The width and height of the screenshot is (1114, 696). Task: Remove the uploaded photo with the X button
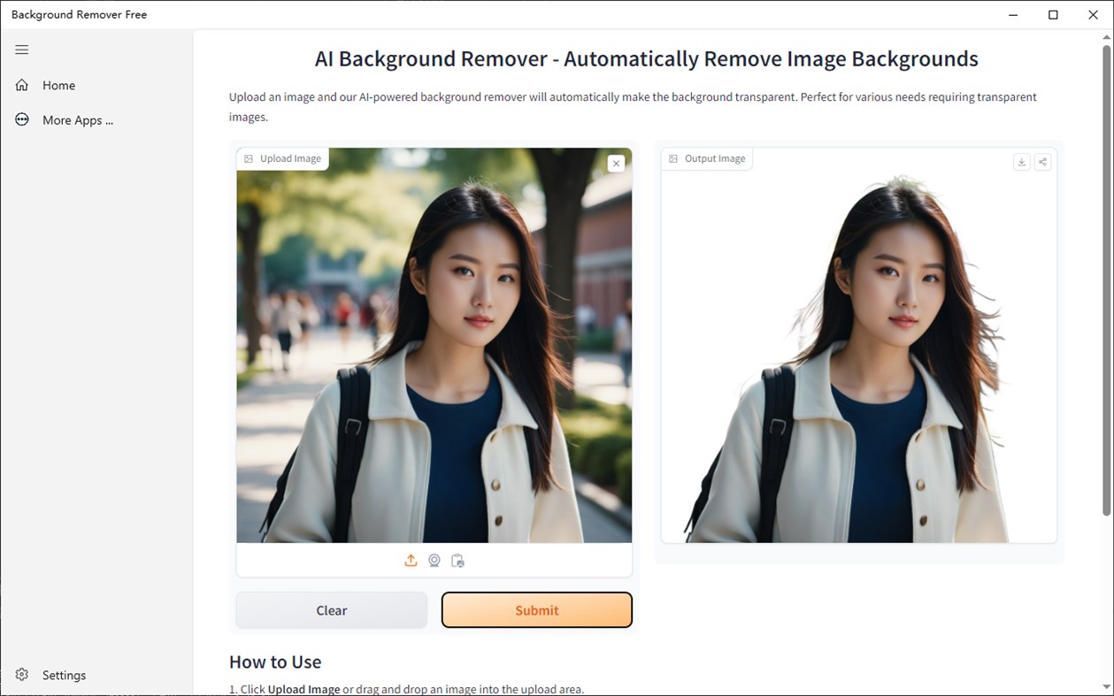(616, 163)
